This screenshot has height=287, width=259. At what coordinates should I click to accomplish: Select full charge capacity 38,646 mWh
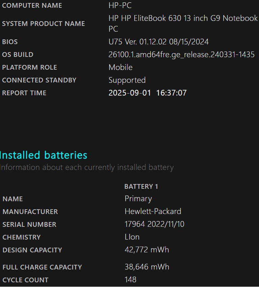147,267
